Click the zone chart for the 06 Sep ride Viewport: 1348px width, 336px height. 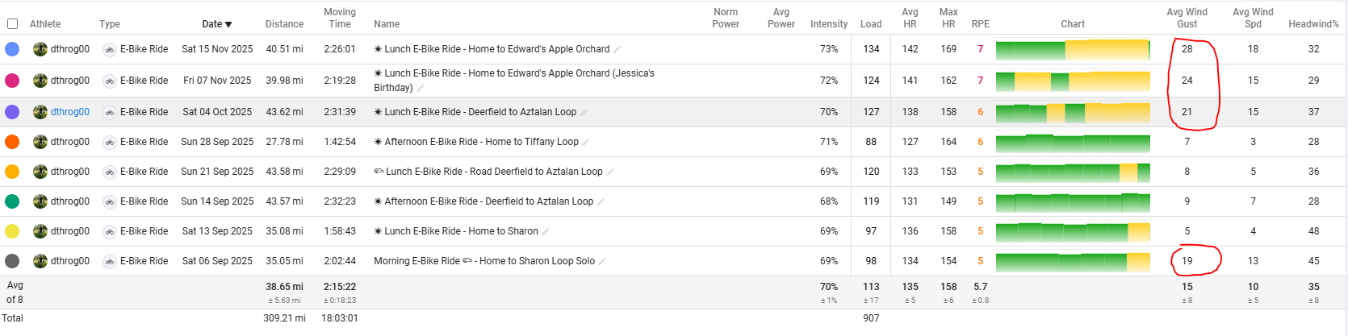point(1073,261)
